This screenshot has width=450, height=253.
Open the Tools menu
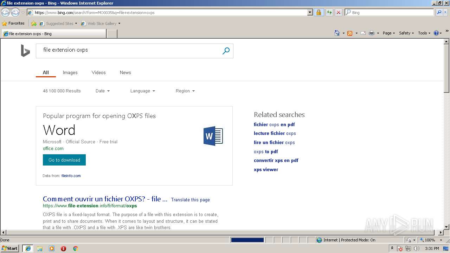tap(424, 33)
